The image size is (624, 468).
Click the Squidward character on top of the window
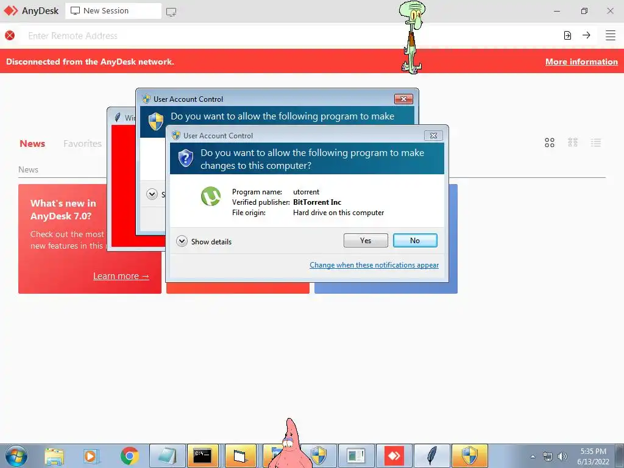coord(413,37)
